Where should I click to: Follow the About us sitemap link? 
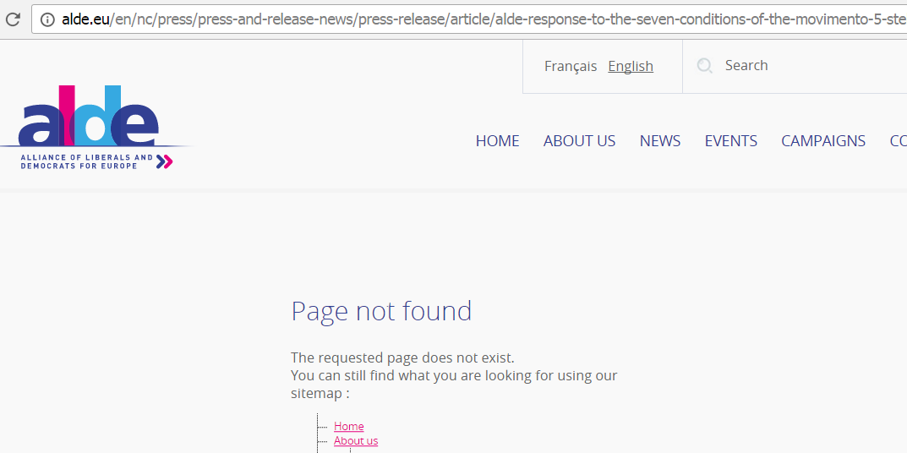tap(356, 441)
